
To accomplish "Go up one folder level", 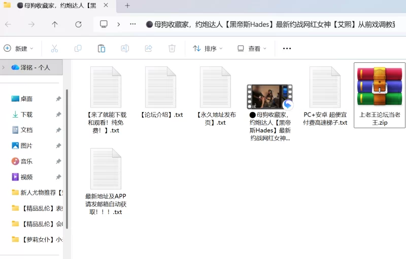I will click(55, 24).
